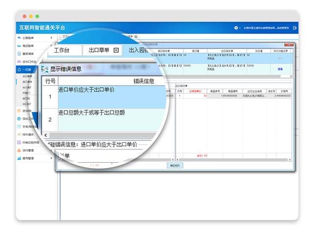Viewport: 313px width, 229px height.
Task: Click the 公路舱单 sidebar icon
Action: tap(19, 37)
